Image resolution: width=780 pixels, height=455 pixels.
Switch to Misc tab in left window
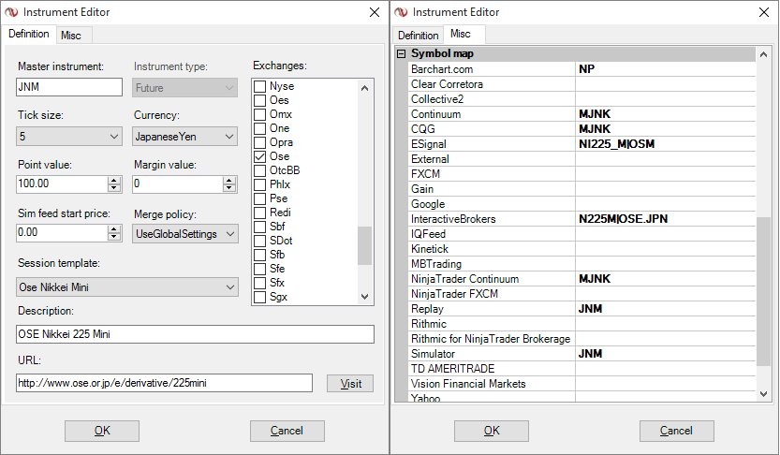69,35
